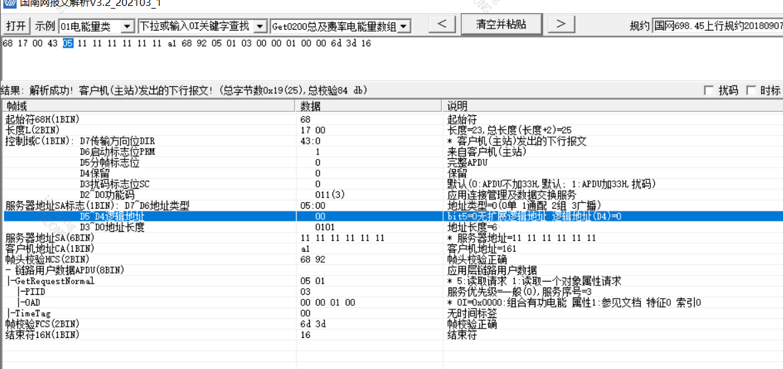Viewport: 783px width, 369px height.
Task: Select the 帧校验FCS(2BIN) row
Action: tap(391, 324)
